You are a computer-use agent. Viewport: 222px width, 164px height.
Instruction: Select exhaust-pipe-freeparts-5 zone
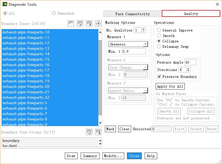[x=50, y=103]
